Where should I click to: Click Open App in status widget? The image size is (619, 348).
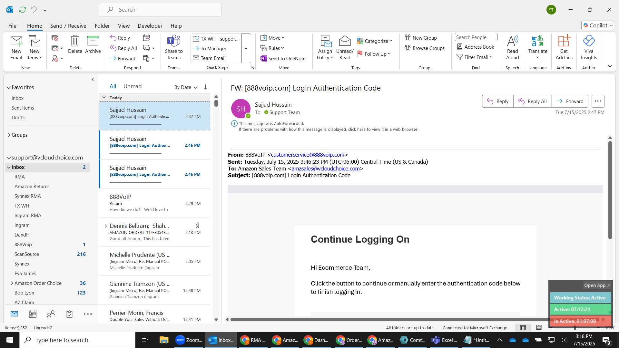(597, 285)
